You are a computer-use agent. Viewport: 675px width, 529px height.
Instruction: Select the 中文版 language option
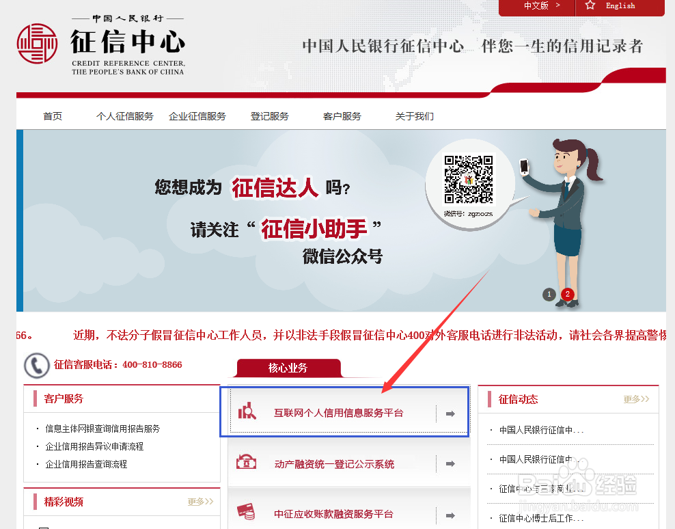536,5
